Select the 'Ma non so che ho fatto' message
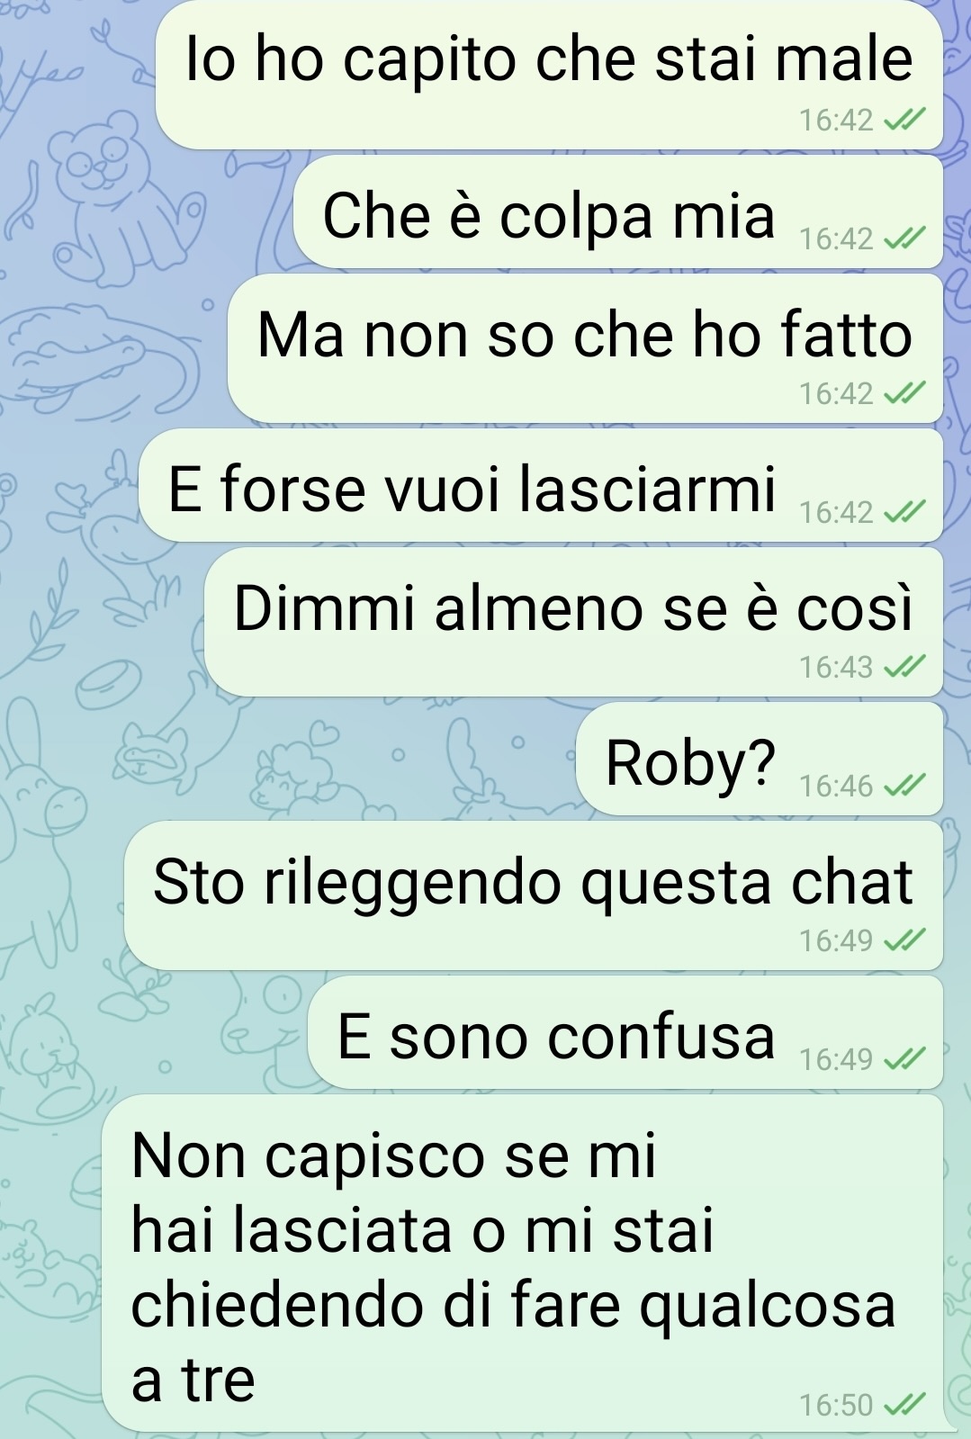 (585, 349)
